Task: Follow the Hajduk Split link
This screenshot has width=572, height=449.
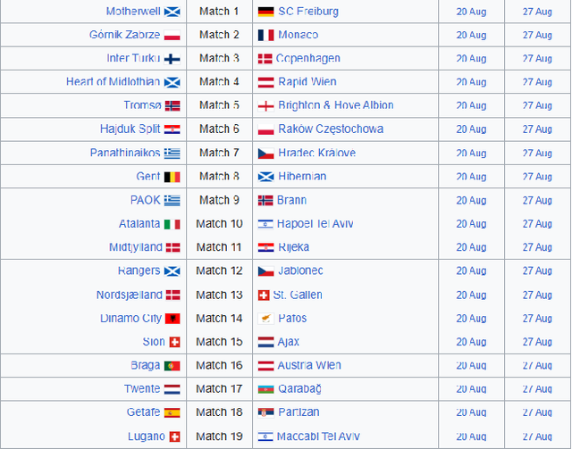Action: click(x=130, y=129)
